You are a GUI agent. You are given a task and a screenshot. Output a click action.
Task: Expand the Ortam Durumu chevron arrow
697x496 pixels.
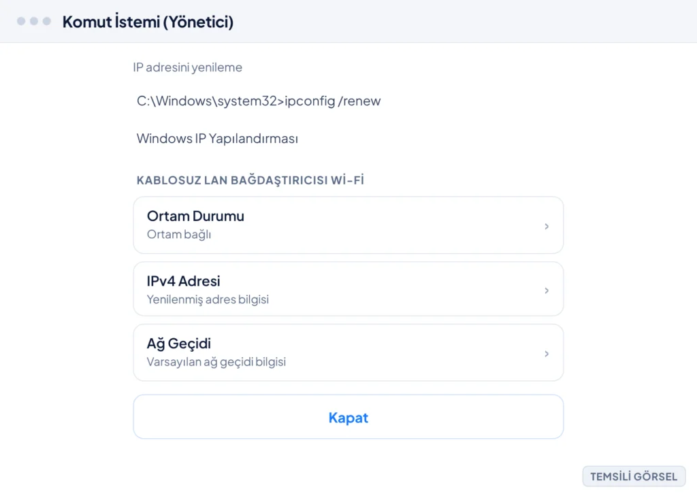pos(547,226)
